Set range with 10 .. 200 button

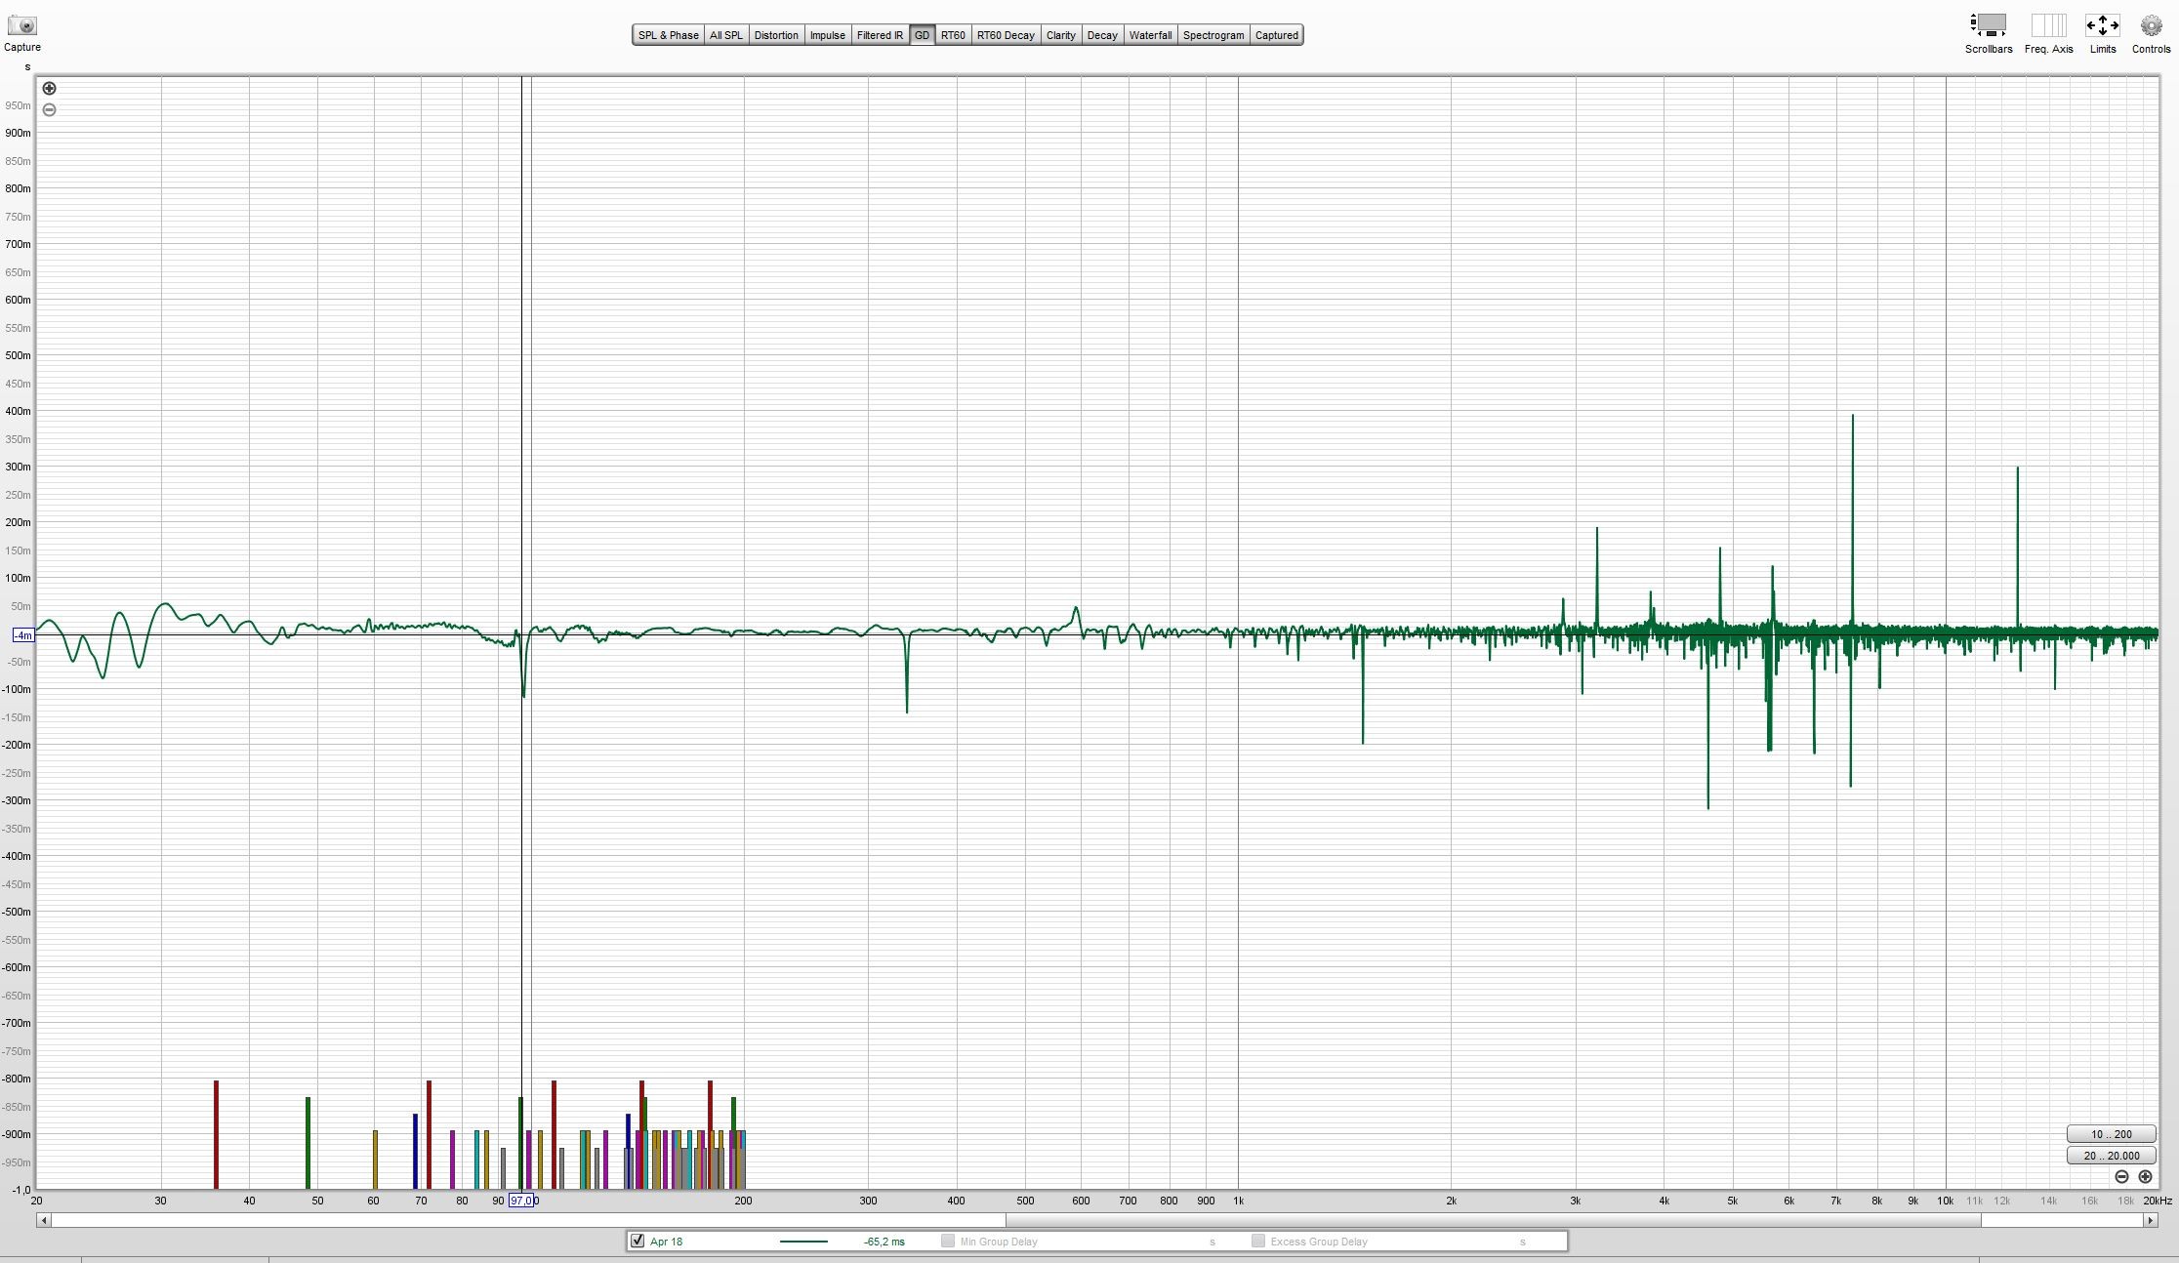pos(2111,1134)
